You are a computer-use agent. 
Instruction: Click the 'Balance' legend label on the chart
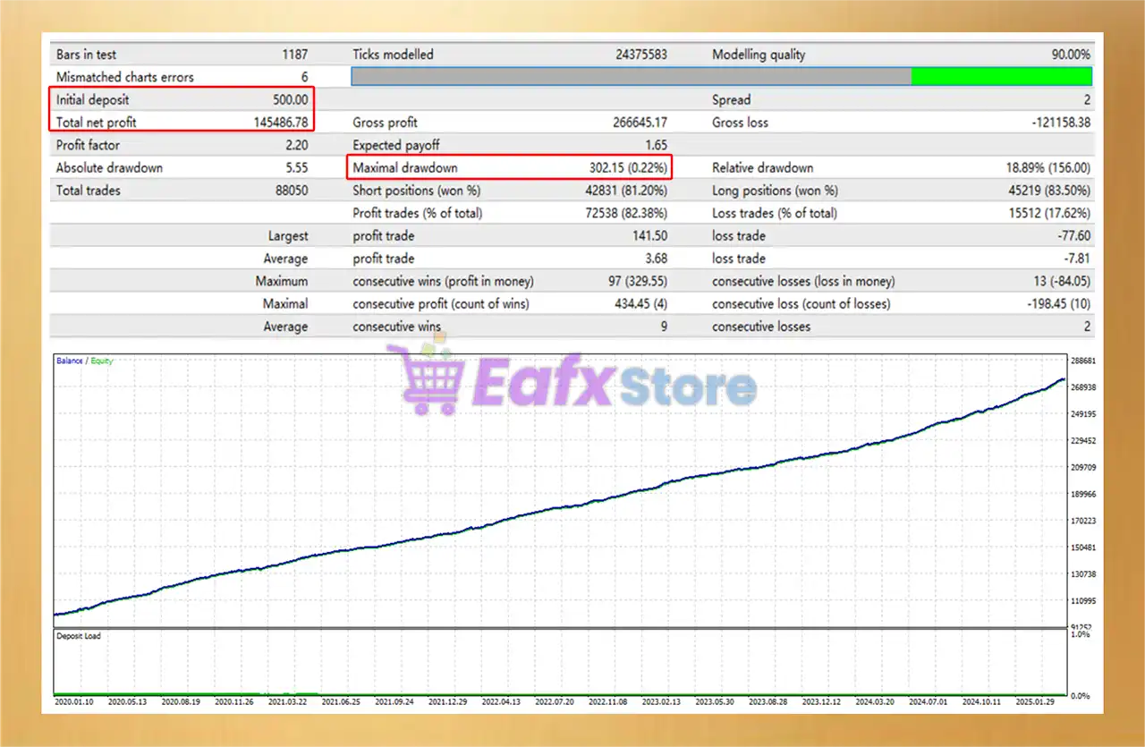(x=69, y=361)
